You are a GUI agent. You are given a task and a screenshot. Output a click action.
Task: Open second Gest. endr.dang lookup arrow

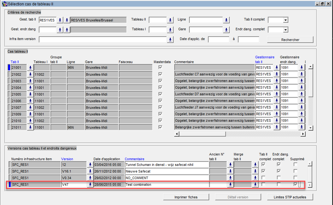click(67, 30)
